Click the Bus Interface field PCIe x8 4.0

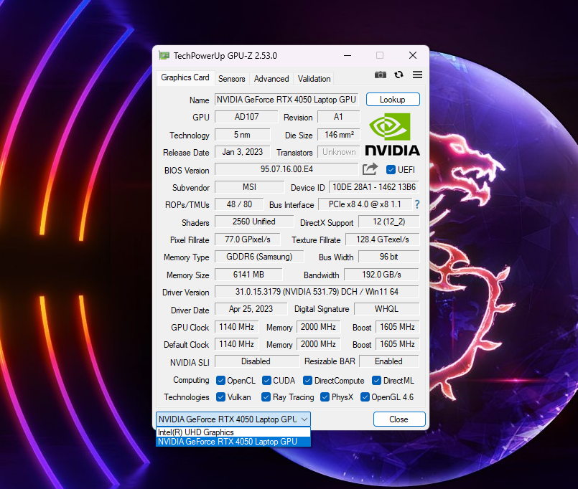click(365, 204)
